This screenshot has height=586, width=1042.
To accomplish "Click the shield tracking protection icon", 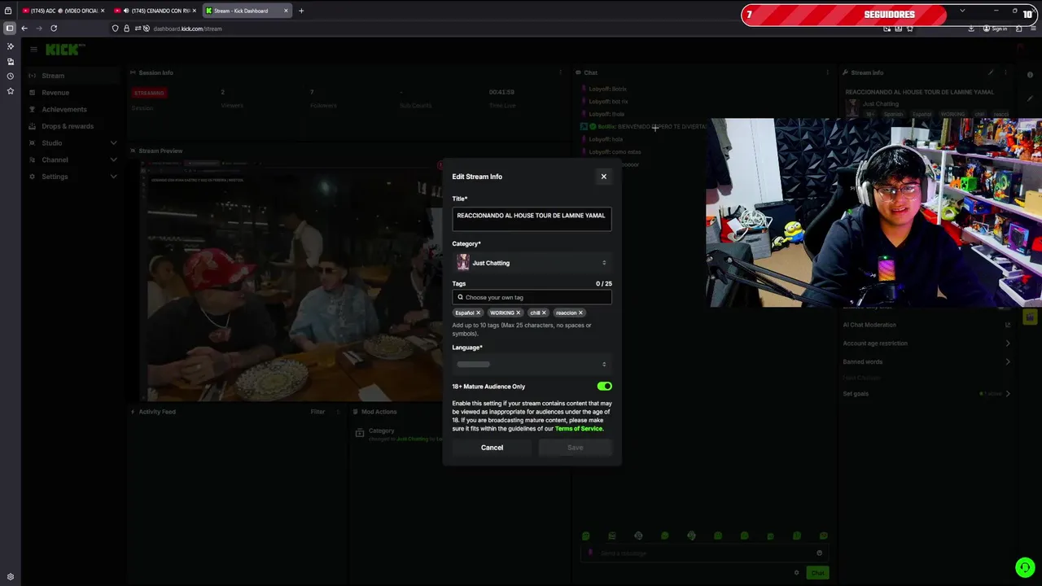I will 115,28.
